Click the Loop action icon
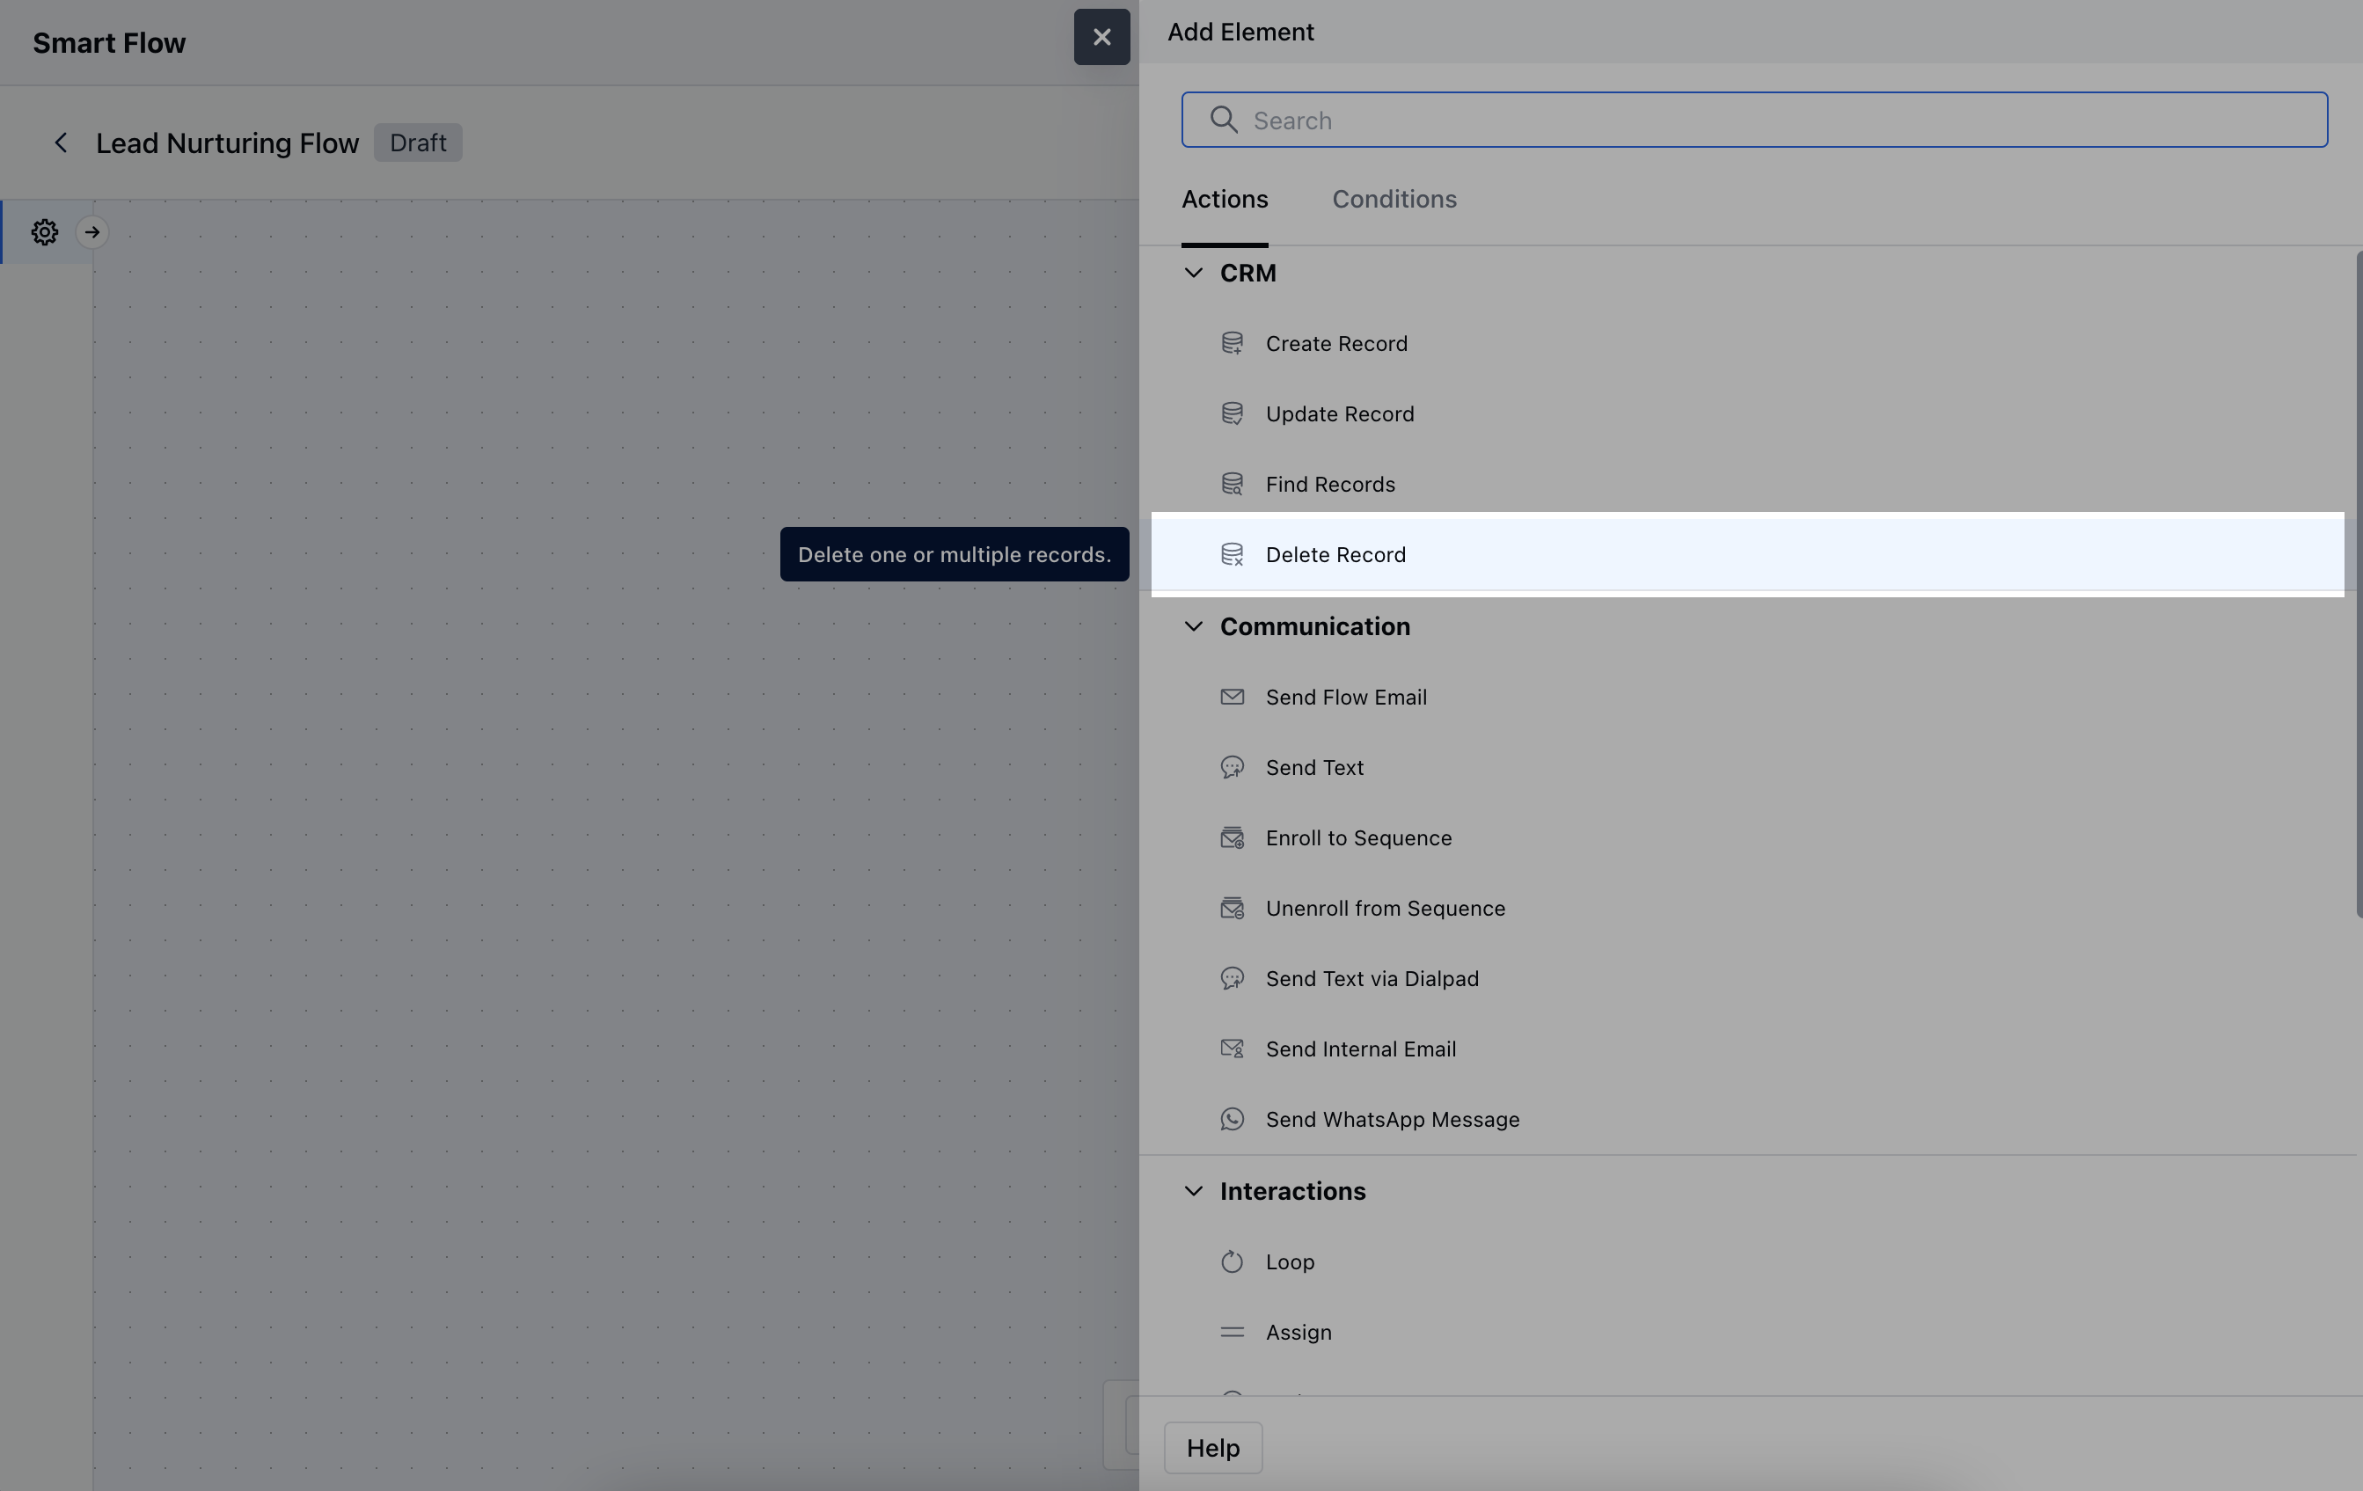The width and height of the screenshot is (2363, 1491). click(x=1232, y=1261)
